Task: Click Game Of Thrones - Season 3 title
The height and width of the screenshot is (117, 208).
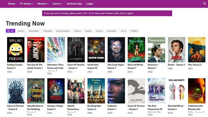Action: click(x=136, y=107)
